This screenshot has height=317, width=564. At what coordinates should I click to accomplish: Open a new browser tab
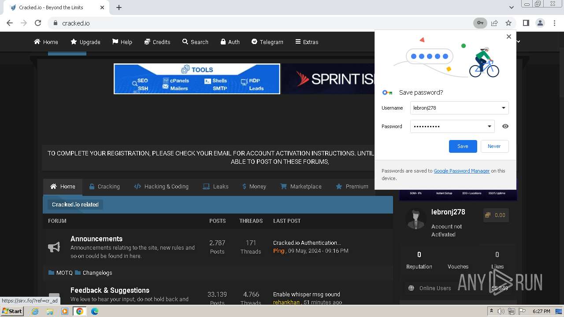tap(119, 7)
